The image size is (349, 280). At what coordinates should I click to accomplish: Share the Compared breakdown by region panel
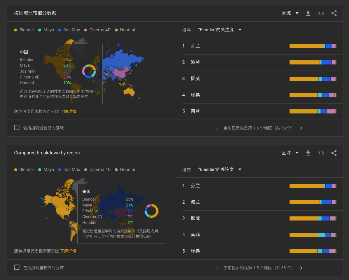point(334,153)
